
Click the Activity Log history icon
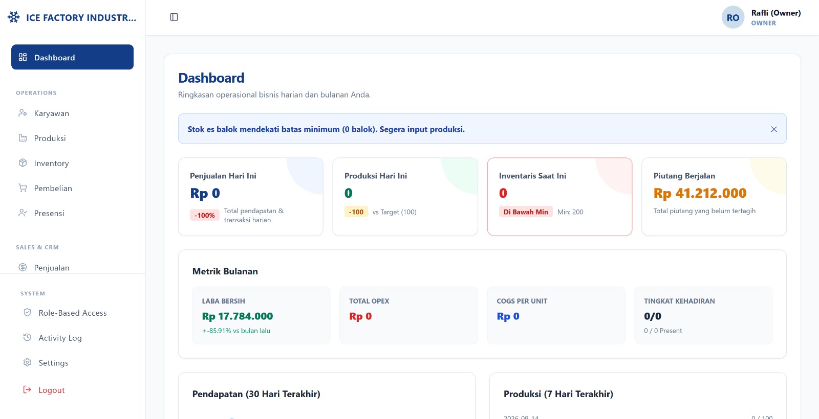(x=27, y=338)
